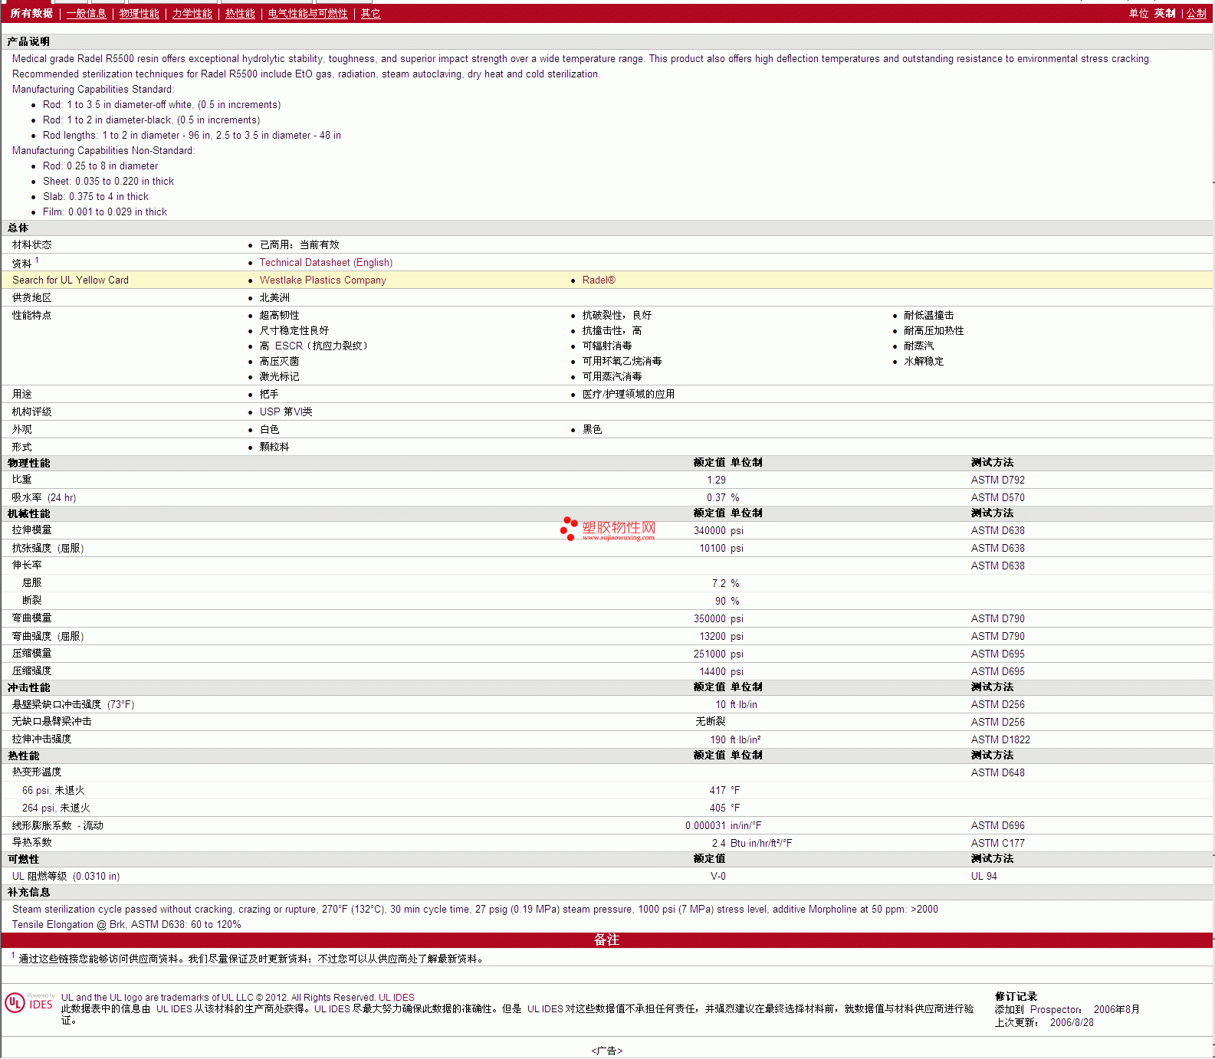Select the 417 °F deflection temperature value
The height and width of the screenshot is (1059, 1215).
click(724, 790)
